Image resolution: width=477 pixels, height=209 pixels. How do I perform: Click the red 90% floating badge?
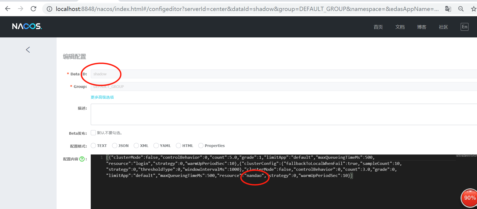click(469, 198)
